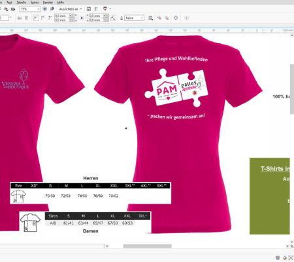
Task: Select the third corner style icon
Action: 50,18
